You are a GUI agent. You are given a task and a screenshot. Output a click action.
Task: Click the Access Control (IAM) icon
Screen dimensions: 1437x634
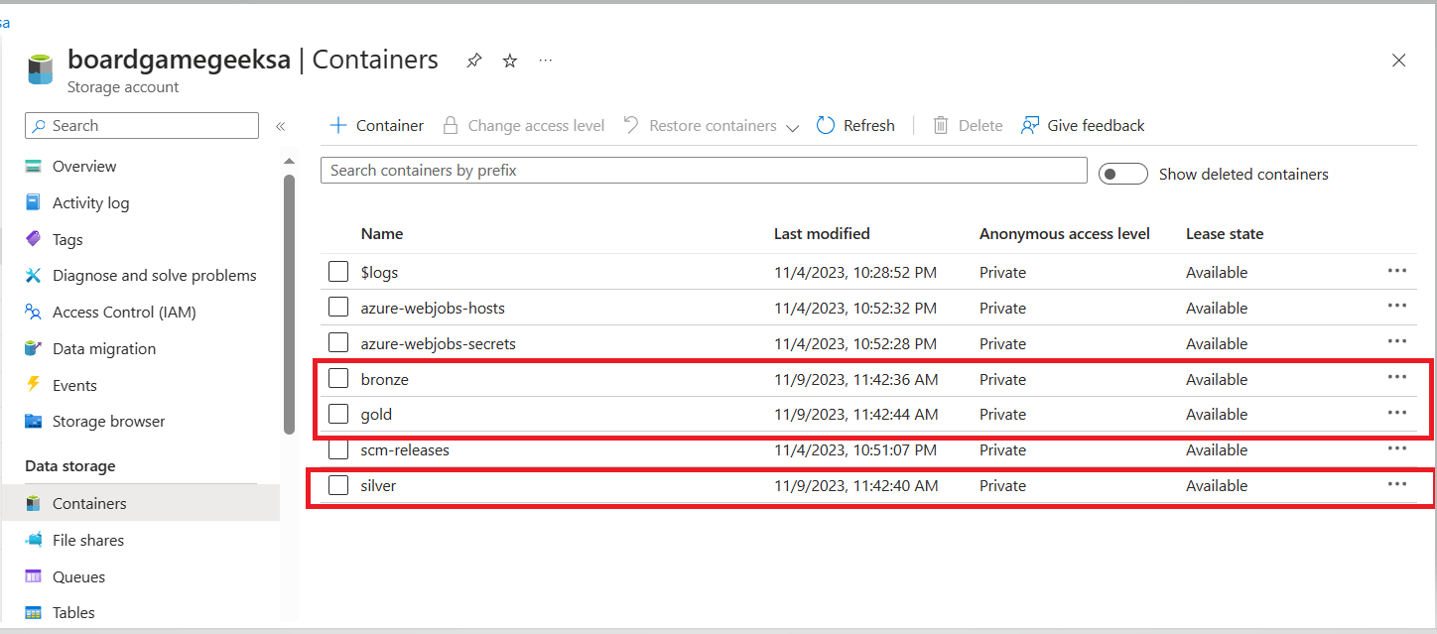34,312
